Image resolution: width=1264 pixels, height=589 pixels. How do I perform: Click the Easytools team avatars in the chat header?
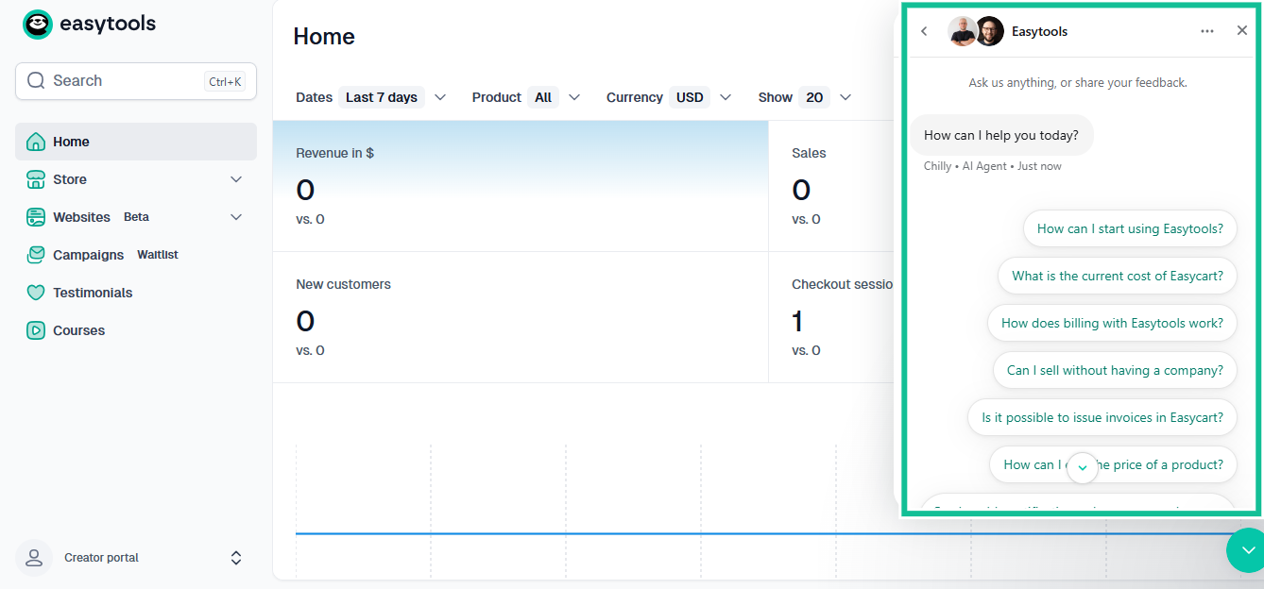(x=975, y=29)
